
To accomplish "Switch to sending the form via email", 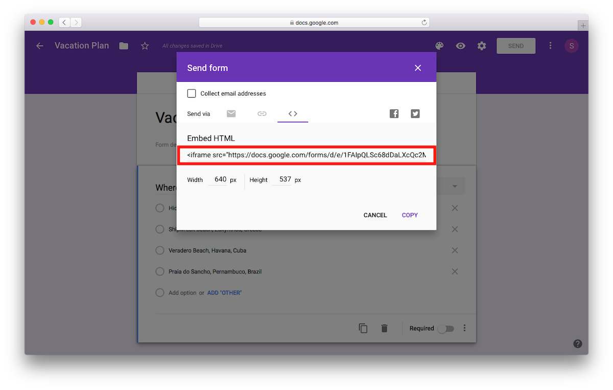I will pos(231,113).
